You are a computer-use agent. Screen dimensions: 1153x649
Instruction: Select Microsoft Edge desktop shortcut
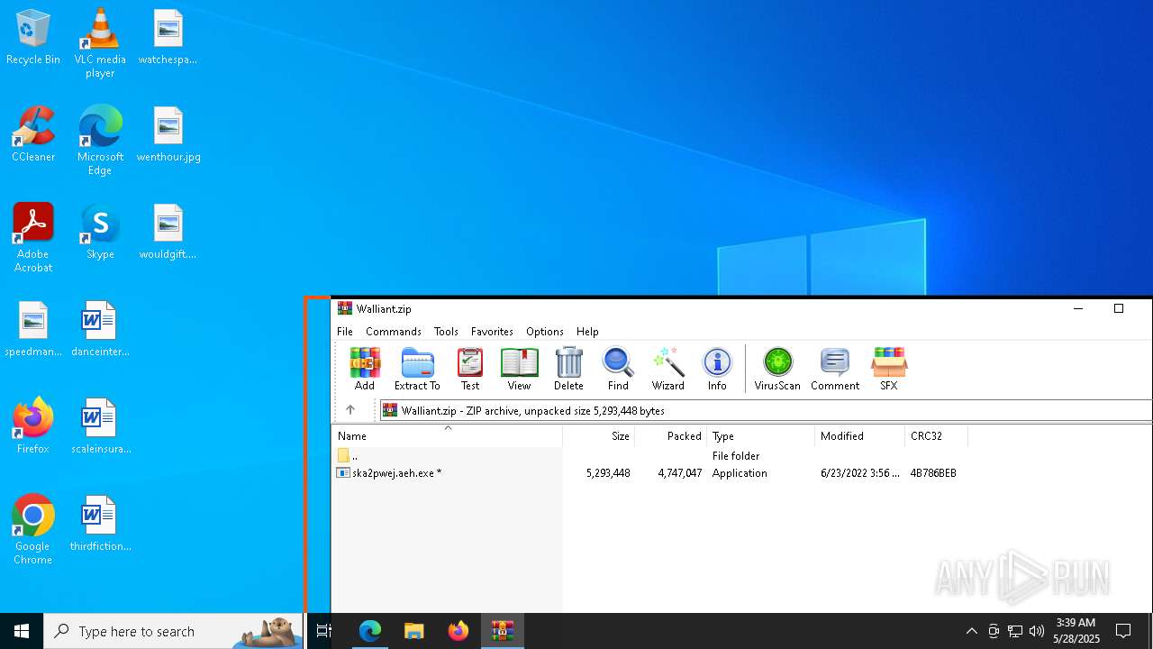tap(100, 141)
